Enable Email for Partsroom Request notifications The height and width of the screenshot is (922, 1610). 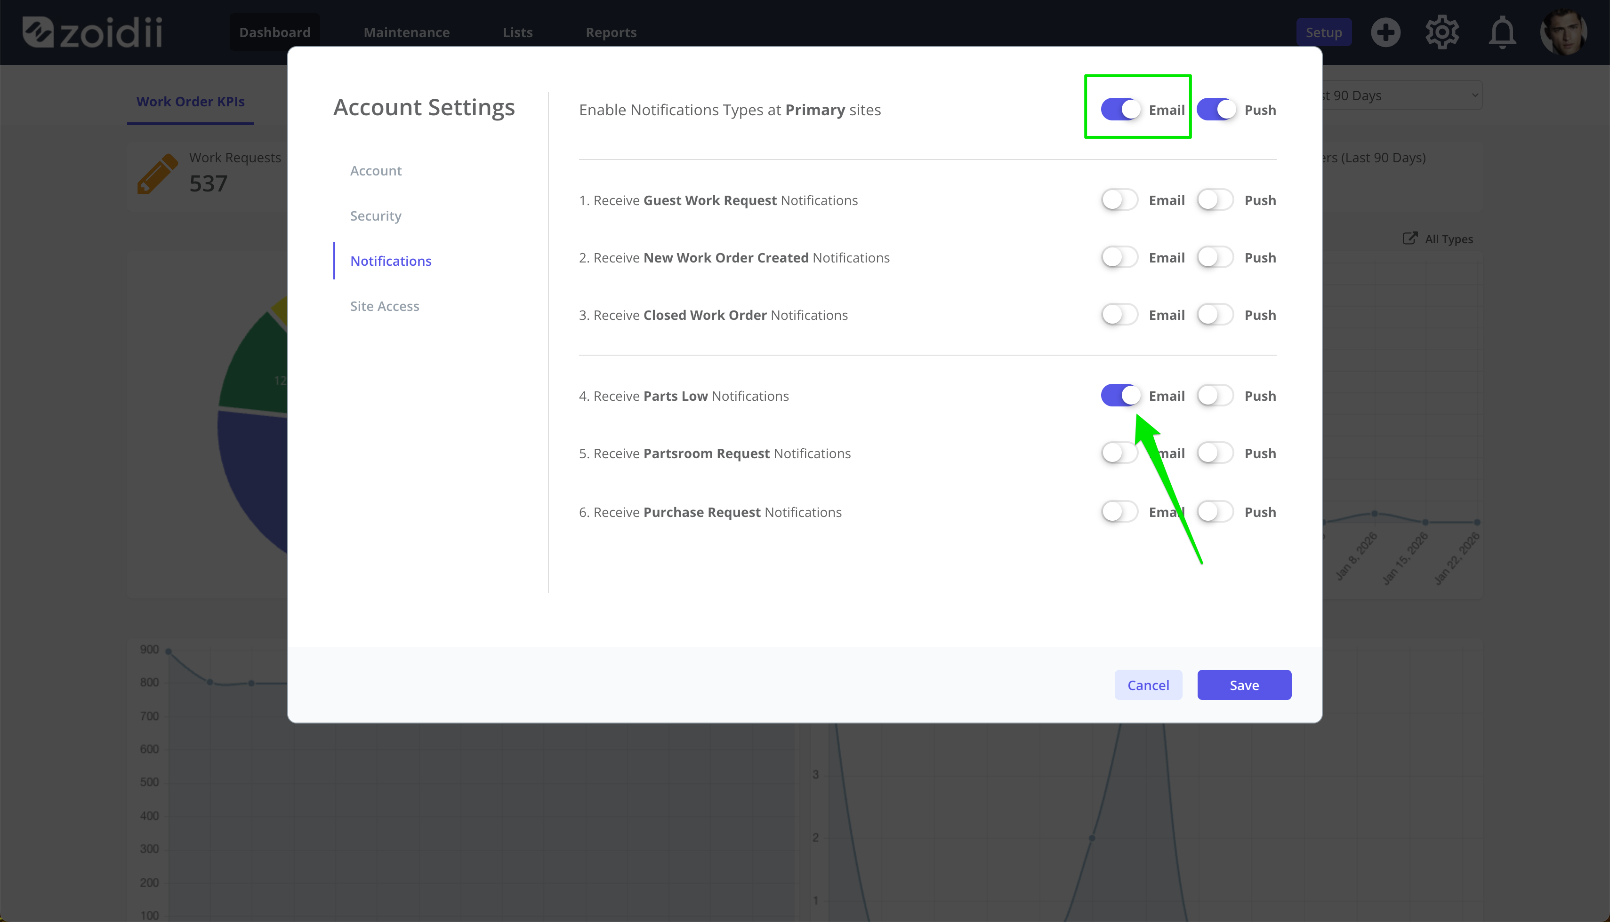coord(1120,453)
